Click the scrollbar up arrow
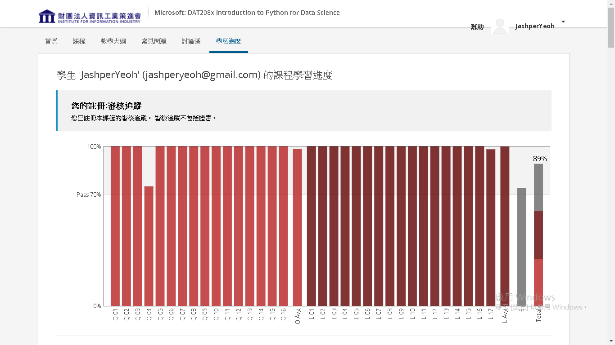The width and height of the screenshot is (615, 345). [611, 3]
